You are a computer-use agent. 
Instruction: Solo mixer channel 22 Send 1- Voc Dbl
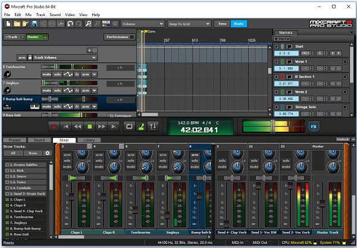pyautogui.click(x=254, y=161)
